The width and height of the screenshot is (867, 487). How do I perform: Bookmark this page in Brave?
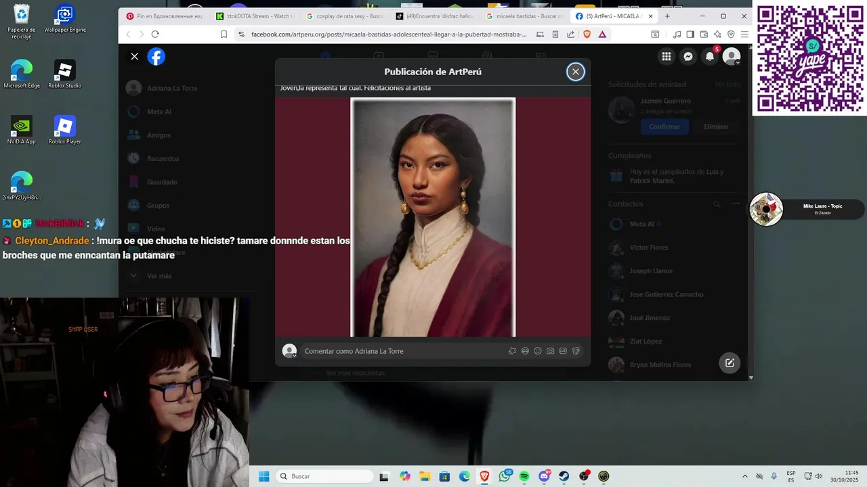[224, 34]
